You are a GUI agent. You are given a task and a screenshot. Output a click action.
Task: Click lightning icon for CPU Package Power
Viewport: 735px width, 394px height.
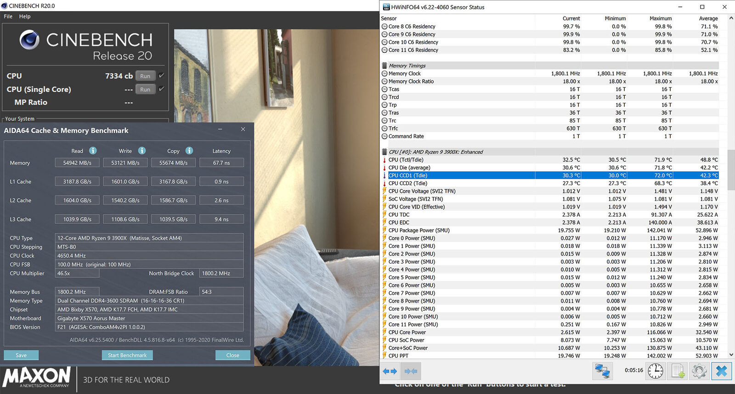tap(384, 231)
